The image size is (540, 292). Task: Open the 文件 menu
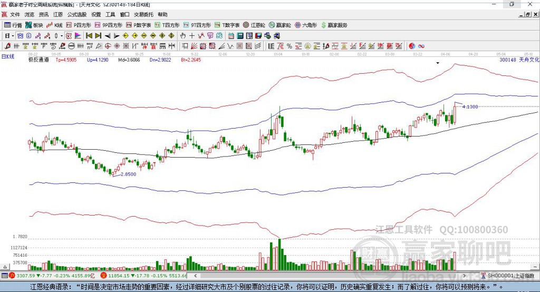15,14
